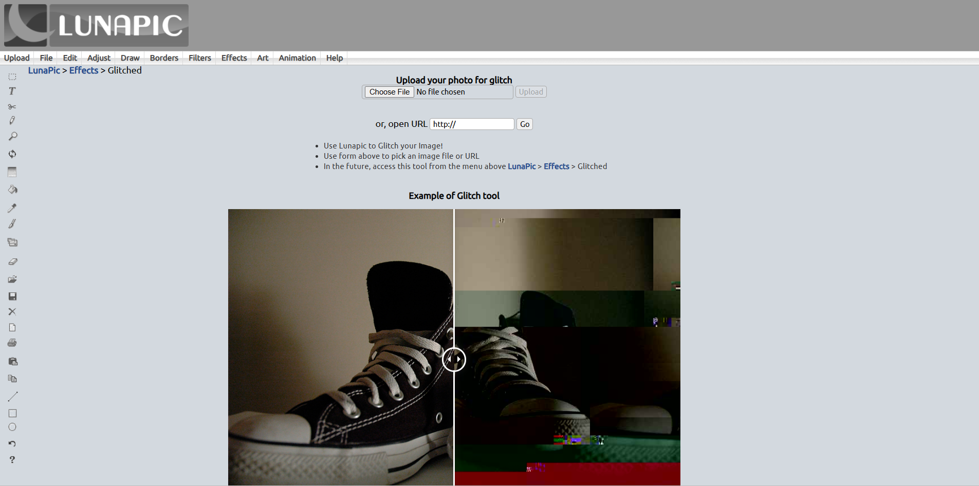Select the Rotate tool
Image resolution: width=979 pixels, height=486 pixels.
tap(12, 154)
